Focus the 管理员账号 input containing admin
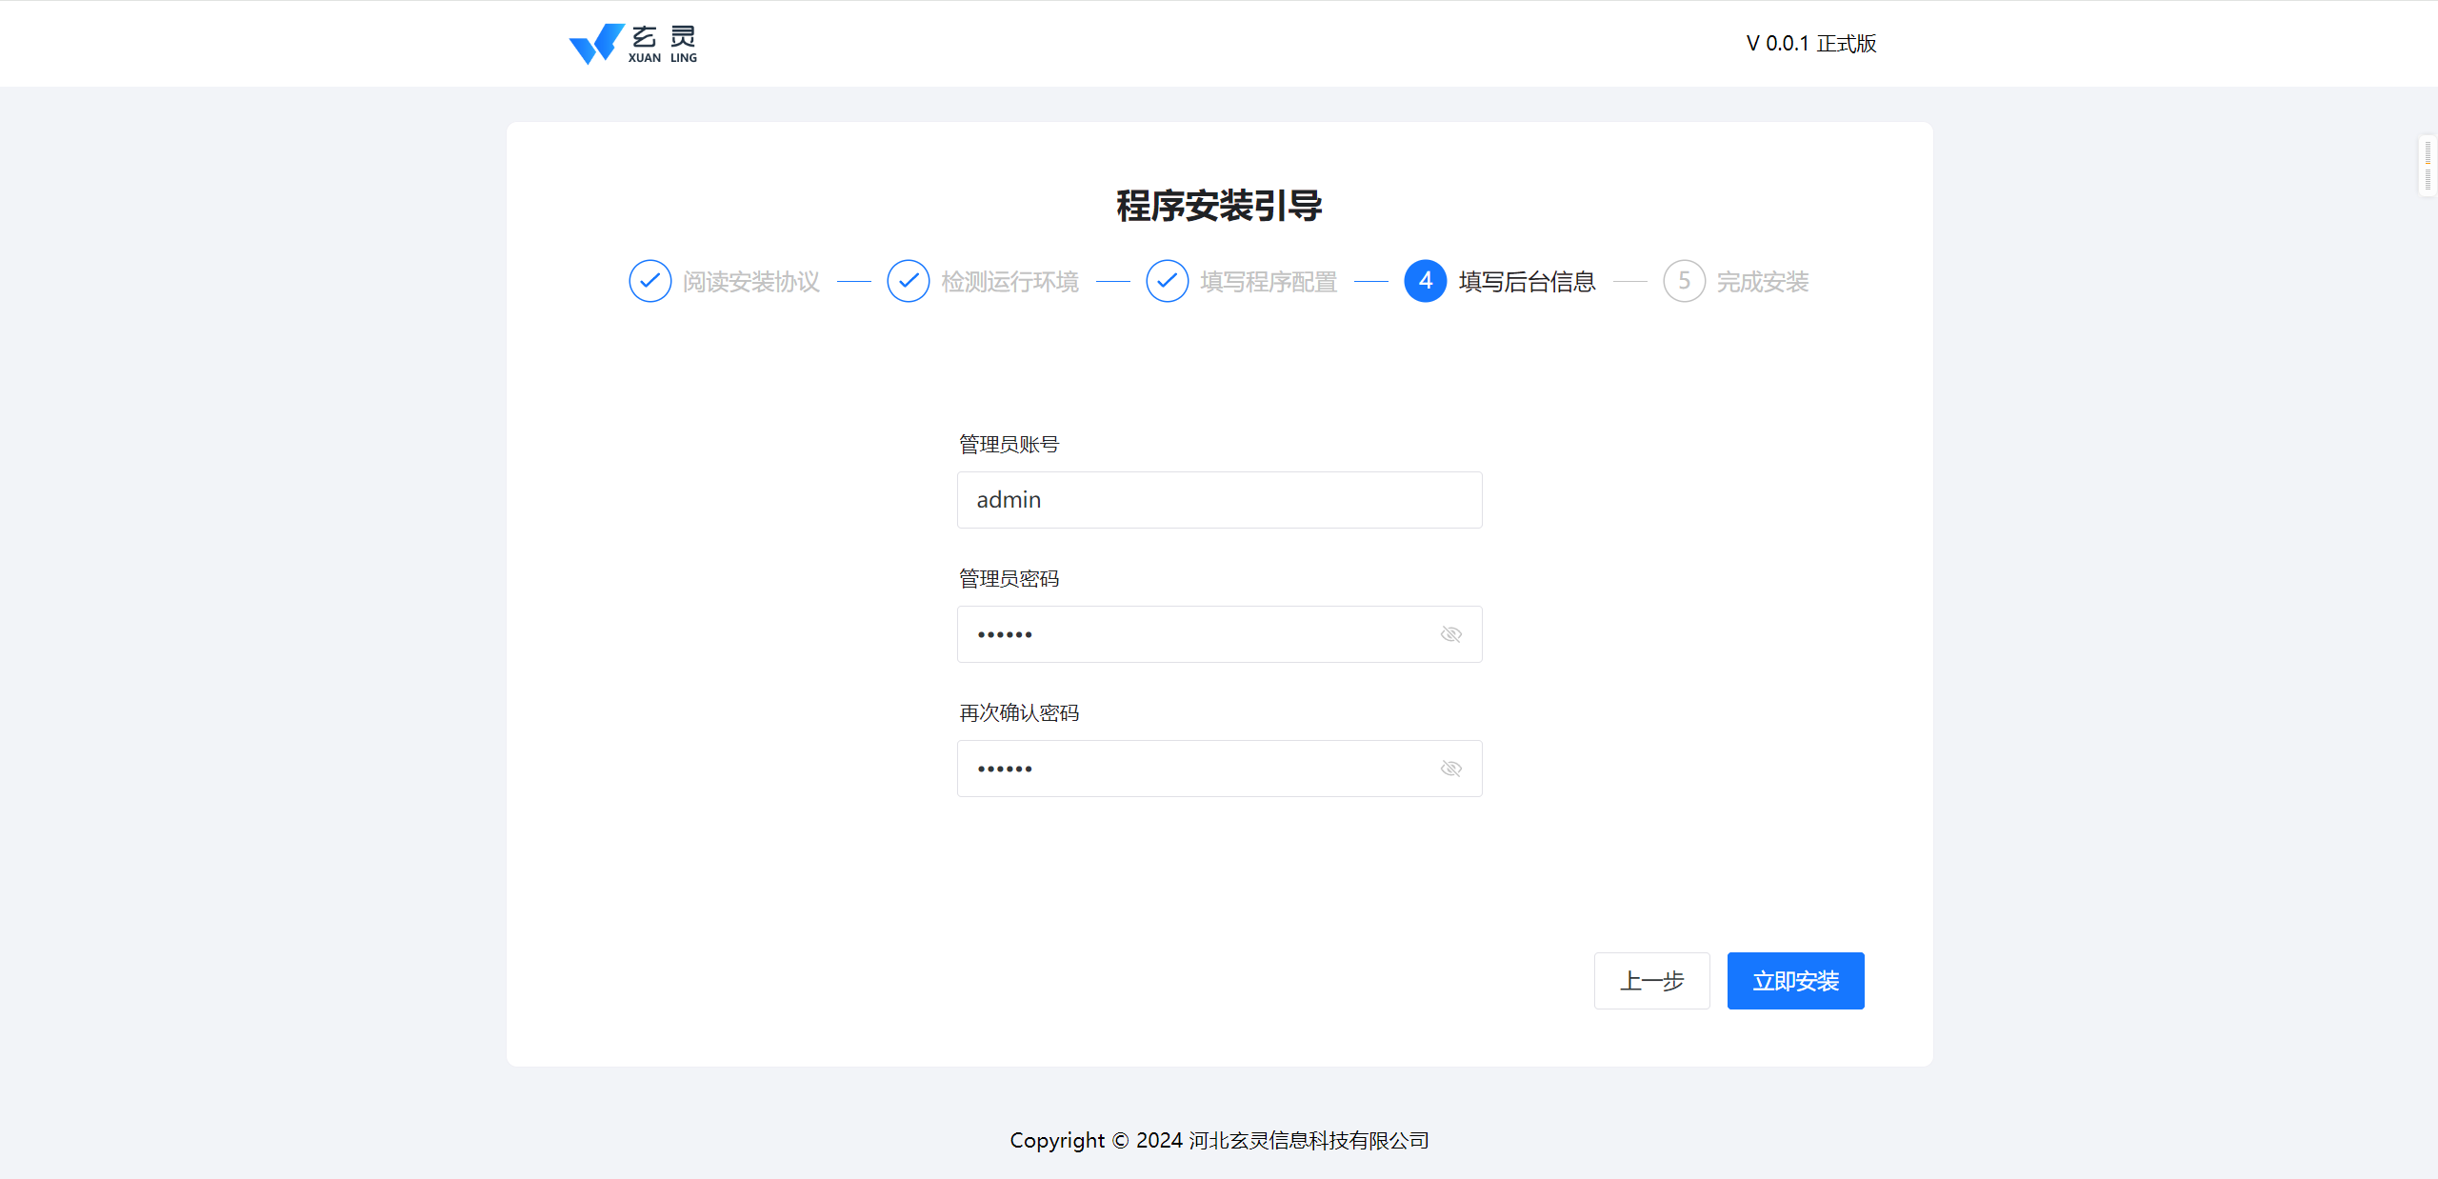The height and width of the screenshot is (1179, 2438). click(1218, 500)
